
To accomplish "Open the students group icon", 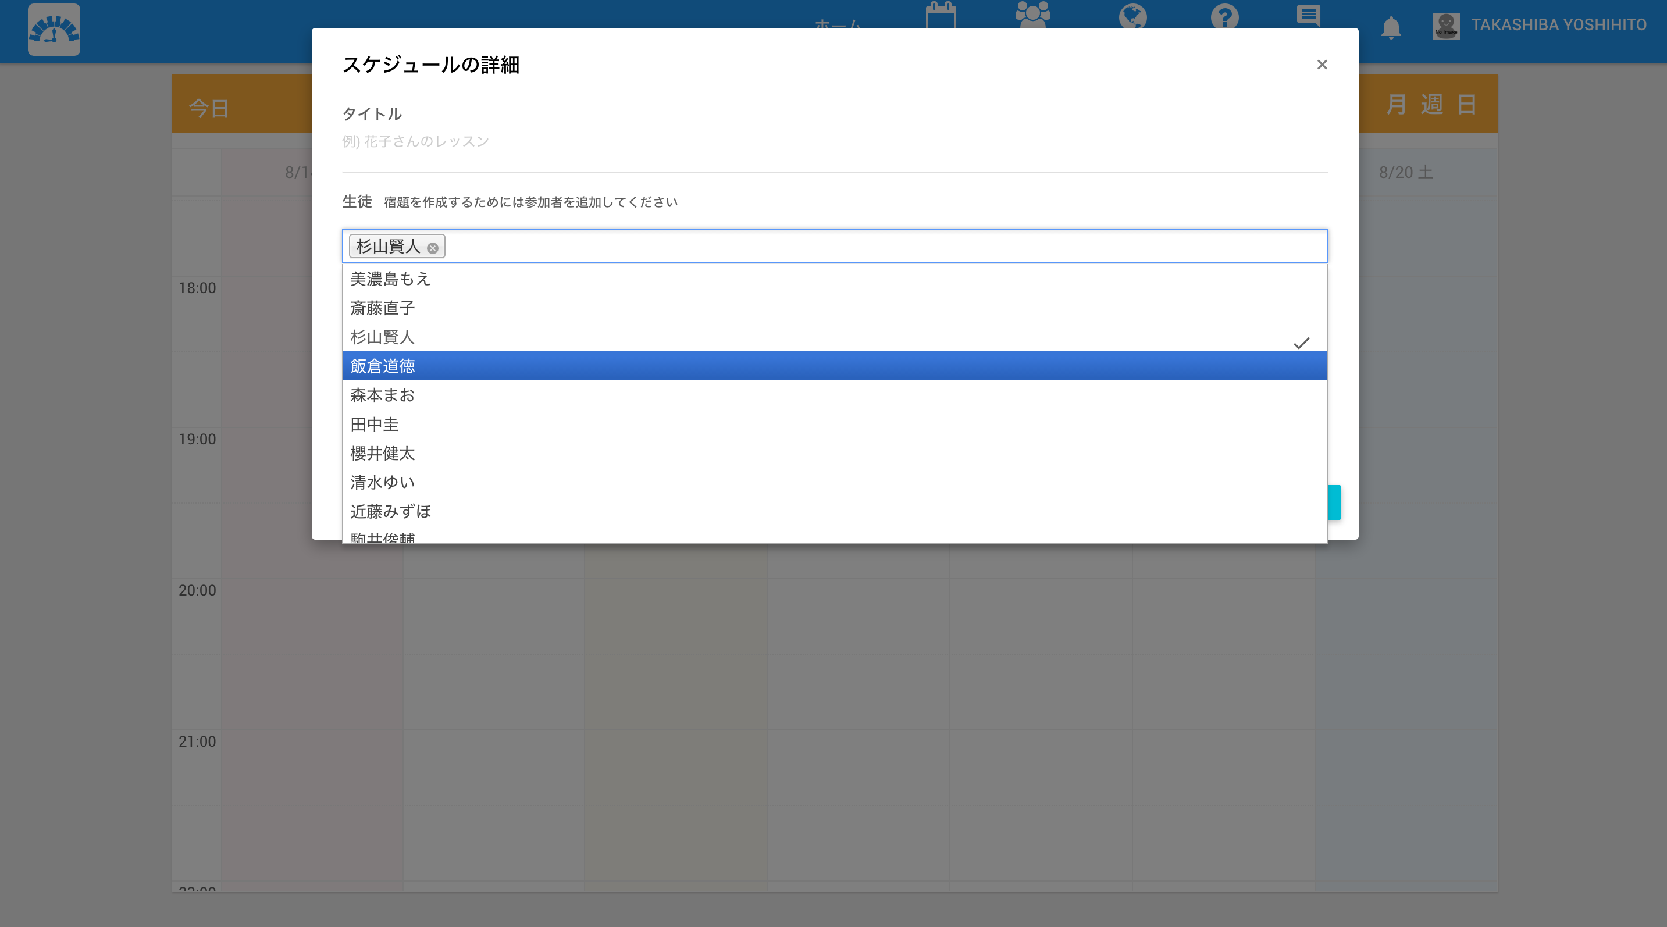I will pos(1032,14).
